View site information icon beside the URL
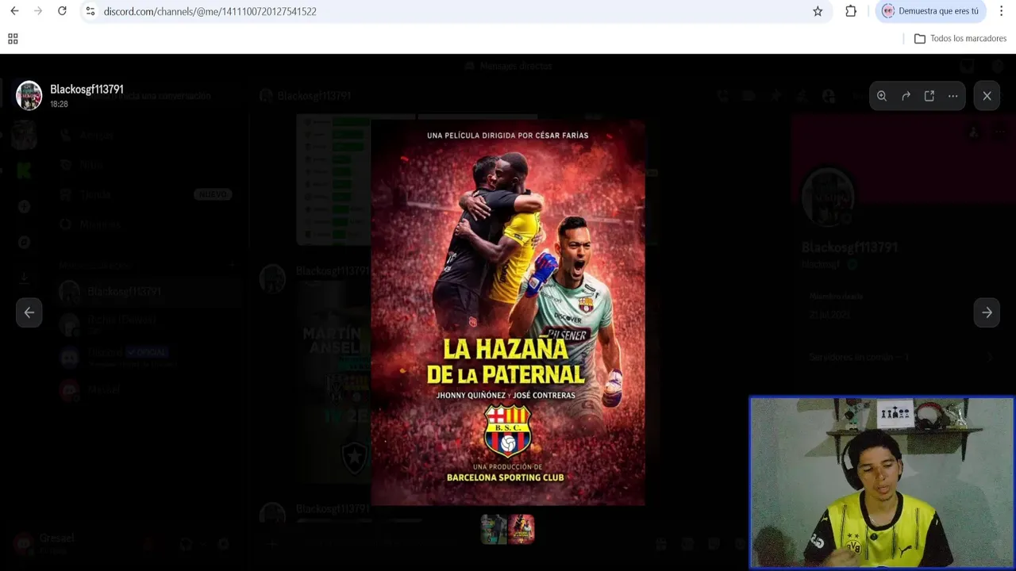The width and height of the screenshot is (1016, 571). coord(90,11)
